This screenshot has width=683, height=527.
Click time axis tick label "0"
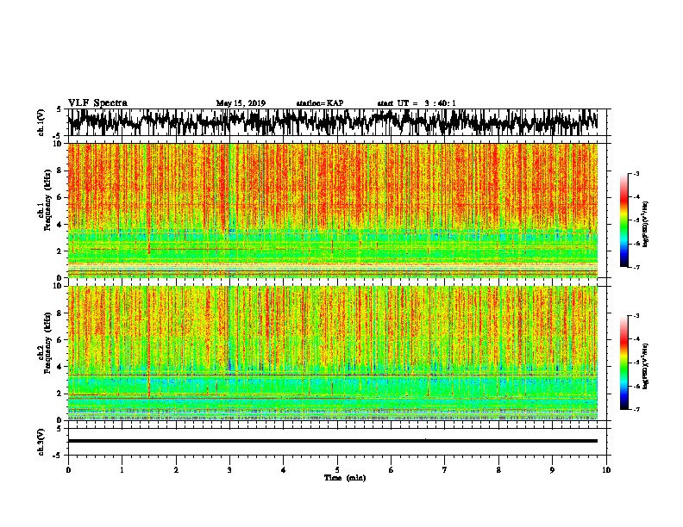coord(68,470)
